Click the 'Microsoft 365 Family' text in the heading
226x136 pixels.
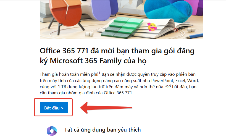86,61
